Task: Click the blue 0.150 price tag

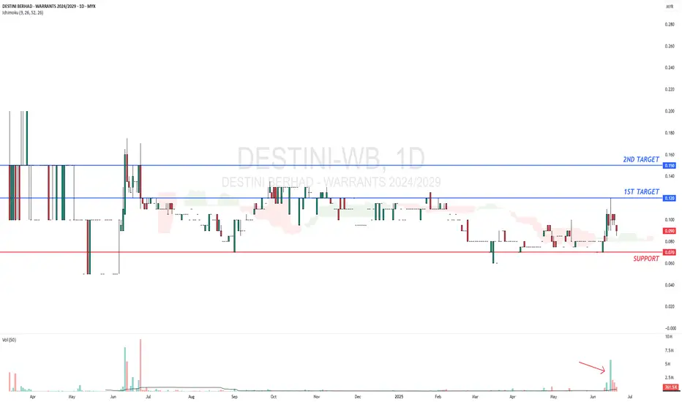Action: [x=670, y=166]
